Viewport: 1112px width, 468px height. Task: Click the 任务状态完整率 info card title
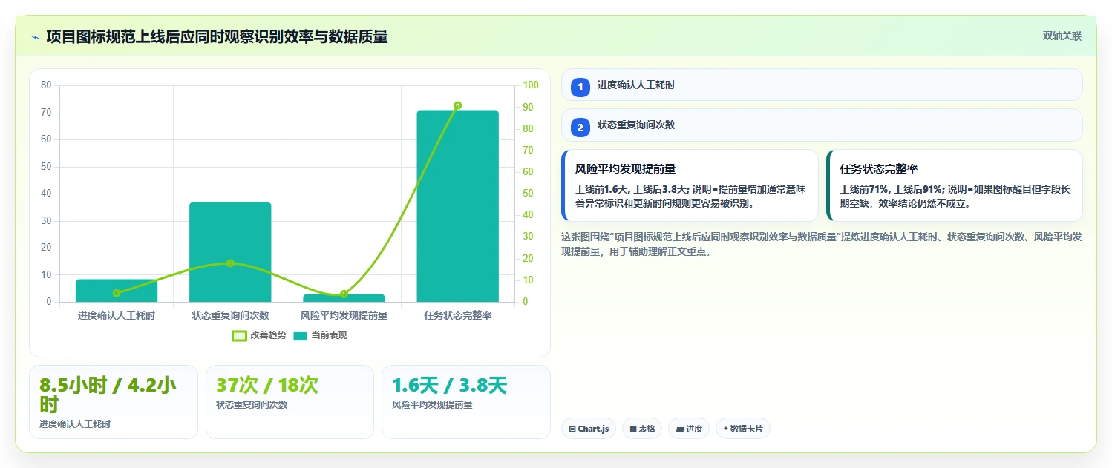coord(879,169)
